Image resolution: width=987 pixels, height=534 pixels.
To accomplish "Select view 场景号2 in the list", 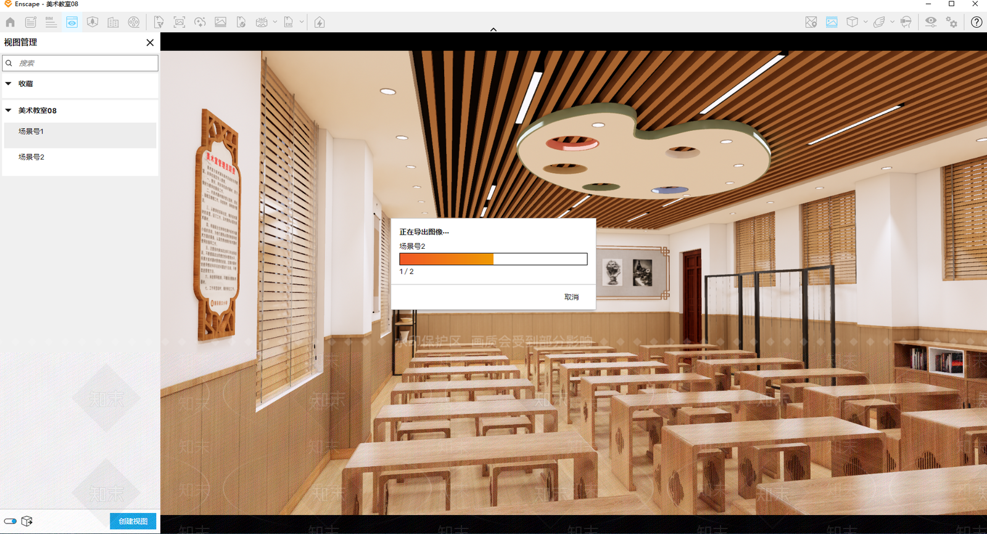I will click(80, 161).
